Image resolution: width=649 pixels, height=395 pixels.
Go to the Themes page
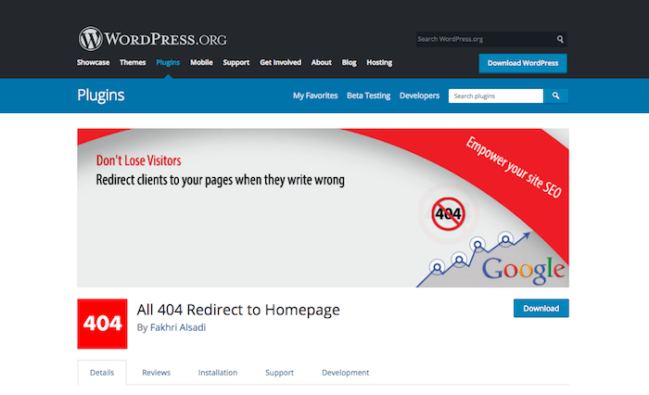tap(133, 63)
